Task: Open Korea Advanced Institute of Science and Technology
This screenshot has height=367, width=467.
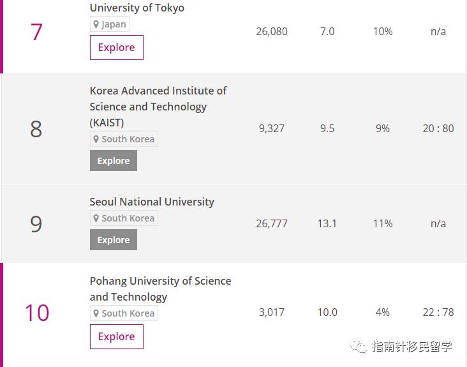Action: tap(158, 106)
